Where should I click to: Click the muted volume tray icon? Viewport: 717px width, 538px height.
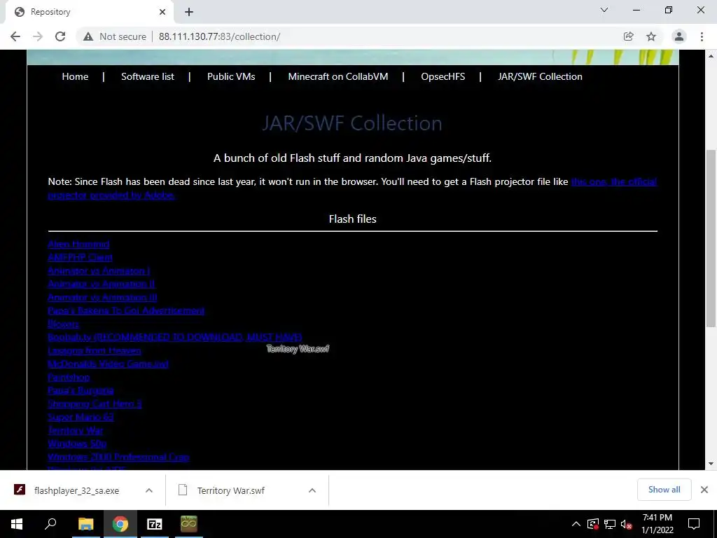tap(626, 524)
